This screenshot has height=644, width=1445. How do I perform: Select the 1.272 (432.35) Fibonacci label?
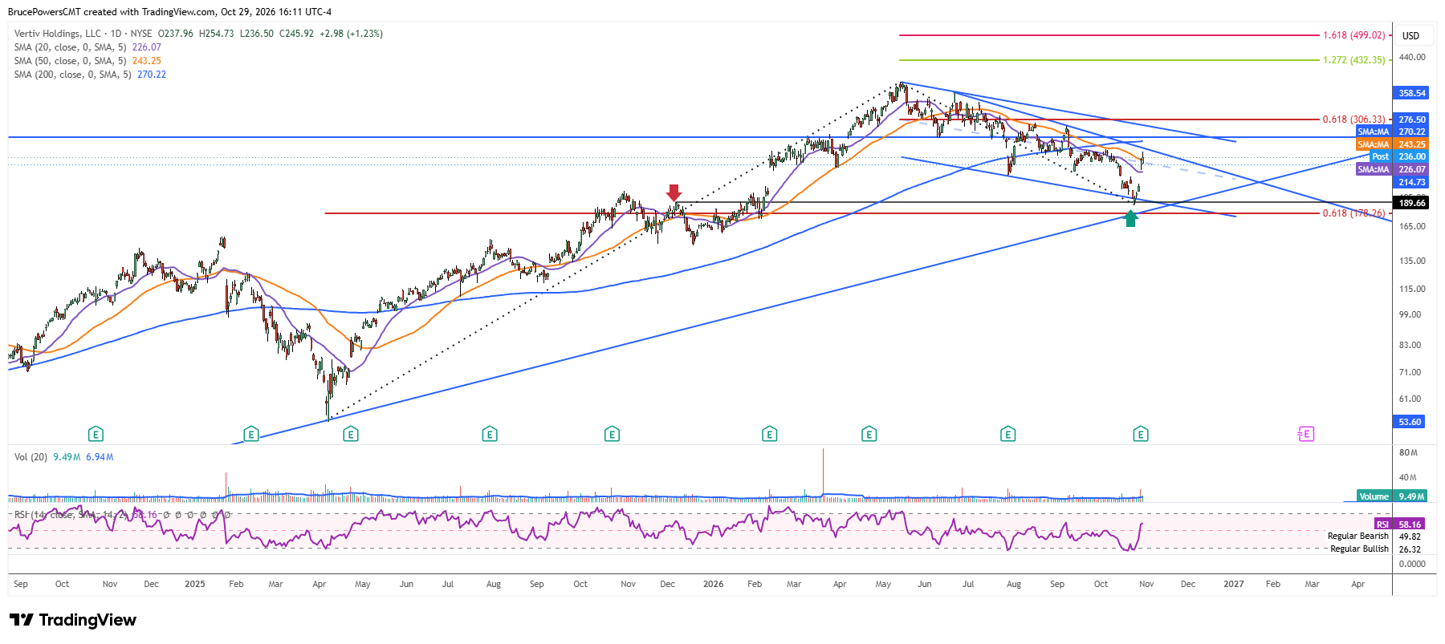click(x=1354, y=60)
